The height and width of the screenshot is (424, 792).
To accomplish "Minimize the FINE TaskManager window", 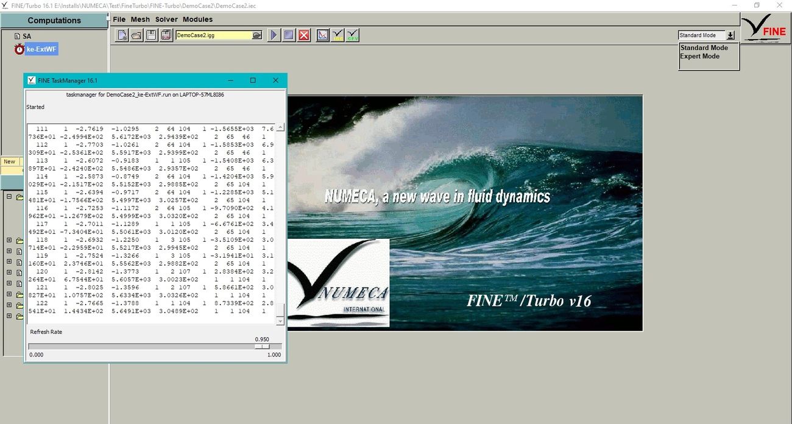I will coord(231,80).
